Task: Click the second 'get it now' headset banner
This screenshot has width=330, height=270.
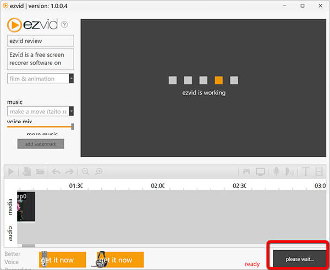Action: (120, 260)
